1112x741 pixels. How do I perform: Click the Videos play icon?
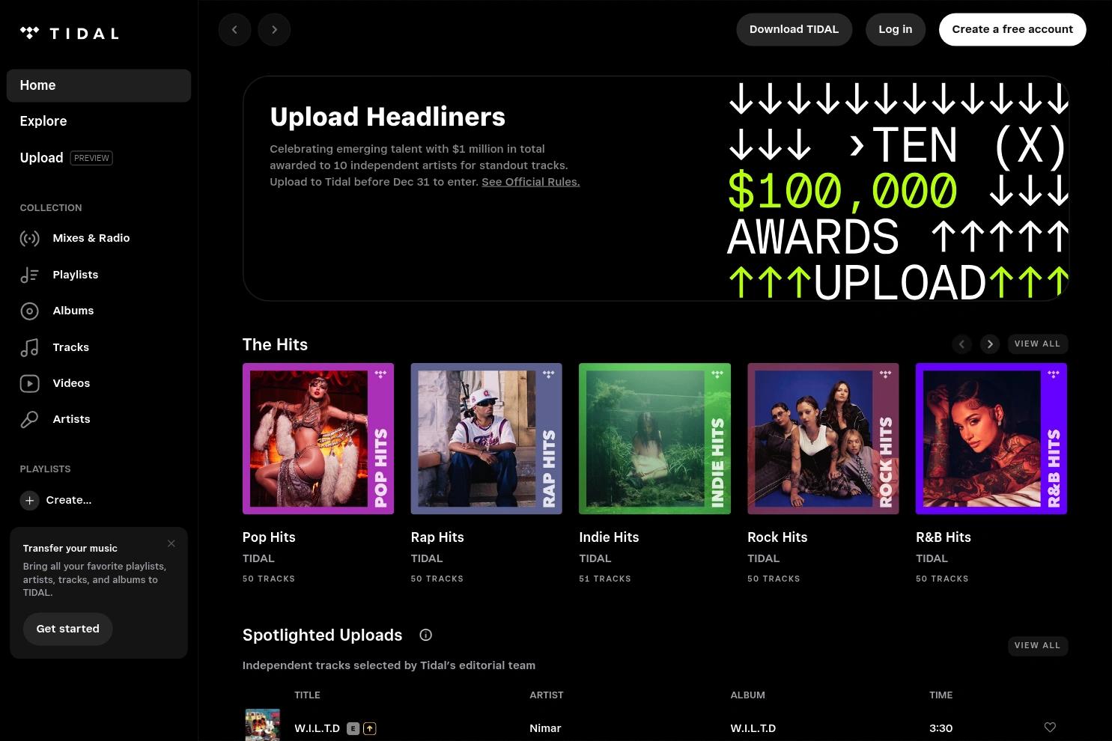29,383
